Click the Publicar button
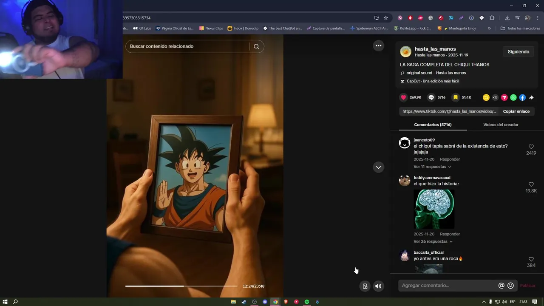 click(x=527, y=286)
